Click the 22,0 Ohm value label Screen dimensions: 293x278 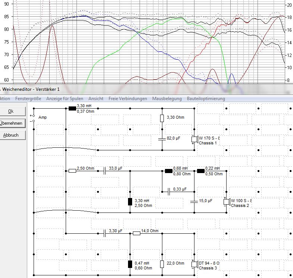pyautogui.click(x=175, y=263)
